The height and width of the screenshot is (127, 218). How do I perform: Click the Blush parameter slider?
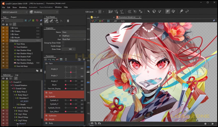tap(71, 85)
